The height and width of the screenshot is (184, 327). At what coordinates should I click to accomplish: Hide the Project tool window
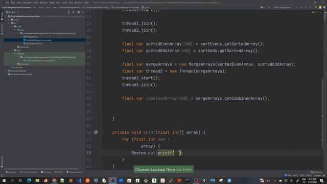[83, 12]
